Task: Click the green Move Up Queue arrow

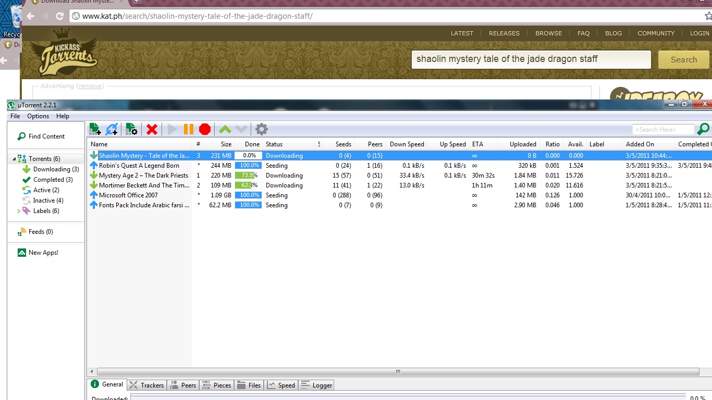Action: [225, 129]
